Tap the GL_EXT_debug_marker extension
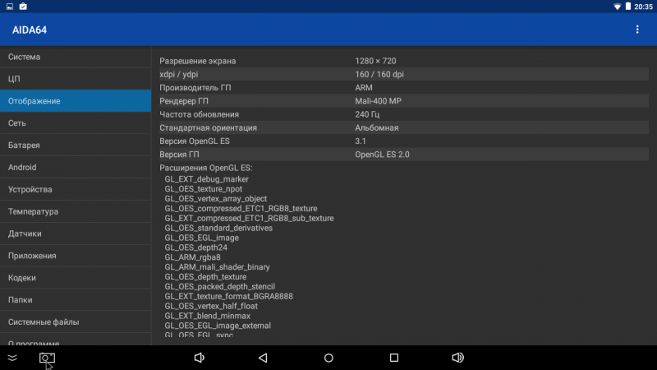This screenshot has height=370, width=657. (207, 179)
